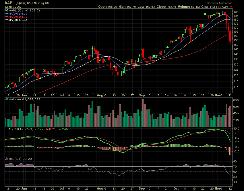Click the Nasdaq GS exchange label
Viewport: 244px width, 191px height.
point(41,3)
